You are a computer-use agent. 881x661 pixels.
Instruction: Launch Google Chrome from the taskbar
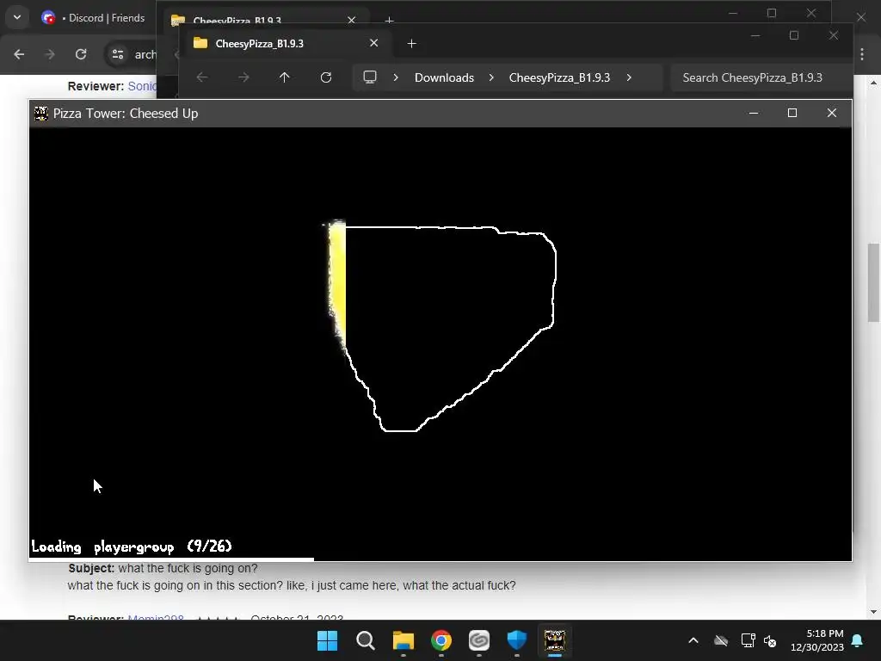click(x=441, y=640)
